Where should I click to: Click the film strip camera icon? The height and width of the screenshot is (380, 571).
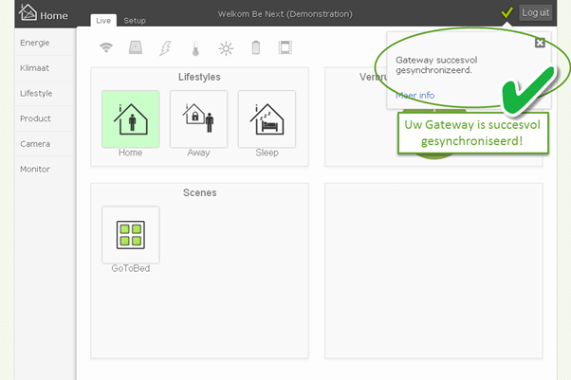[x=285, y=47]
